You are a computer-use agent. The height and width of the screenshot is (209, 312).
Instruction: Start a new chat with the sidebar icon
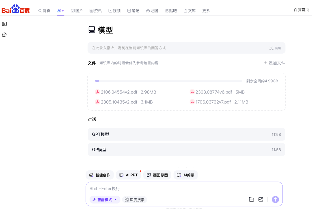[x=4, y=35]
